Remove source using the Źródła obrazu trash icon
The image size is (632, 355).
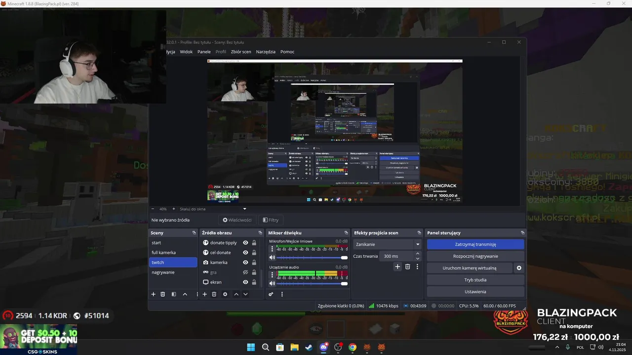(x=214, y=294)
